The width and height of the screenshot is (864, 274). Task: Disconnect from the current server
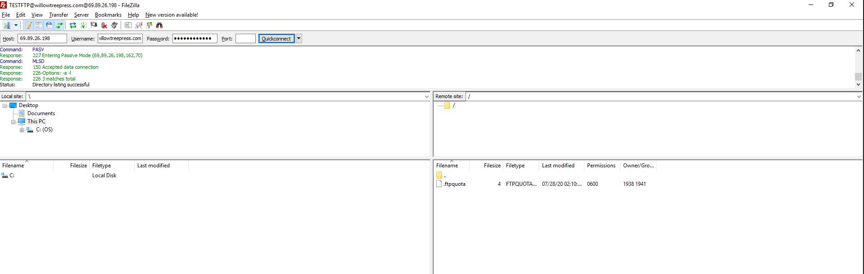click(x=104, y=25)
